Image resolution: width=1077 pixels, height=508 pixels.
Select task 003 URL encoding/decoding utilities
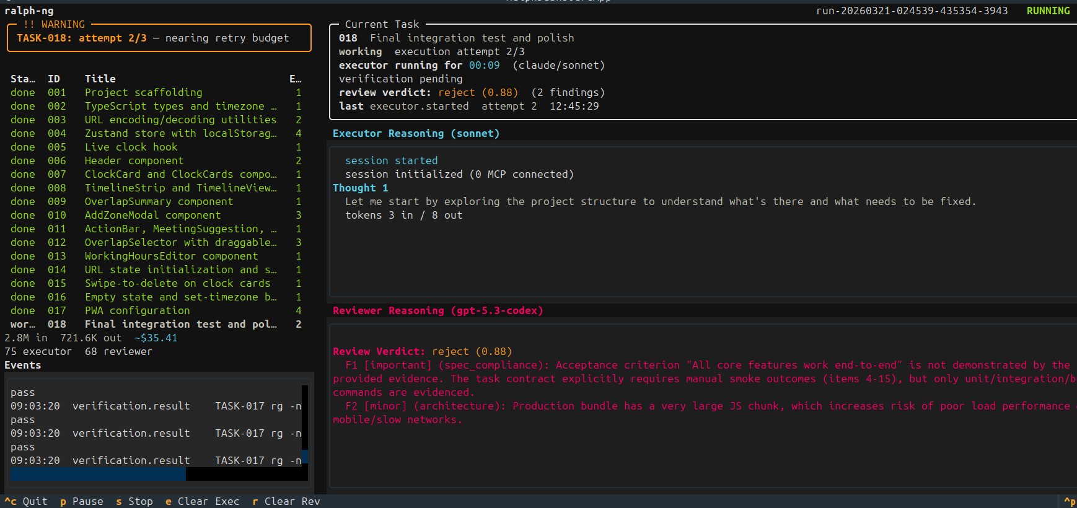[156, 120]
